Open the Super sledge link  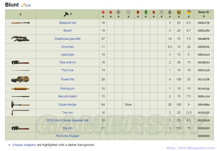coord(67,104)
